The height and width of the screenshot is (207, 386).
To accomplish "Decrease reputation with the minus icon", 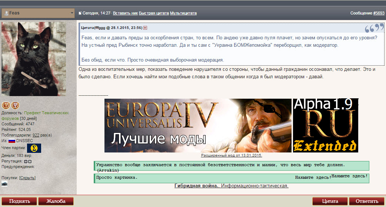I will pyautogui.click(x=25, y=161).
